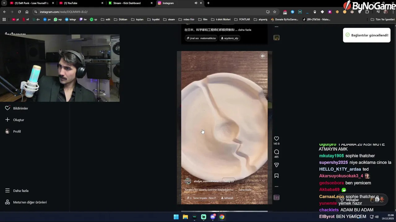Follow atolye_comleksozu with the Takip Et button
Viewport: 396px width, 222px height.
229,181
